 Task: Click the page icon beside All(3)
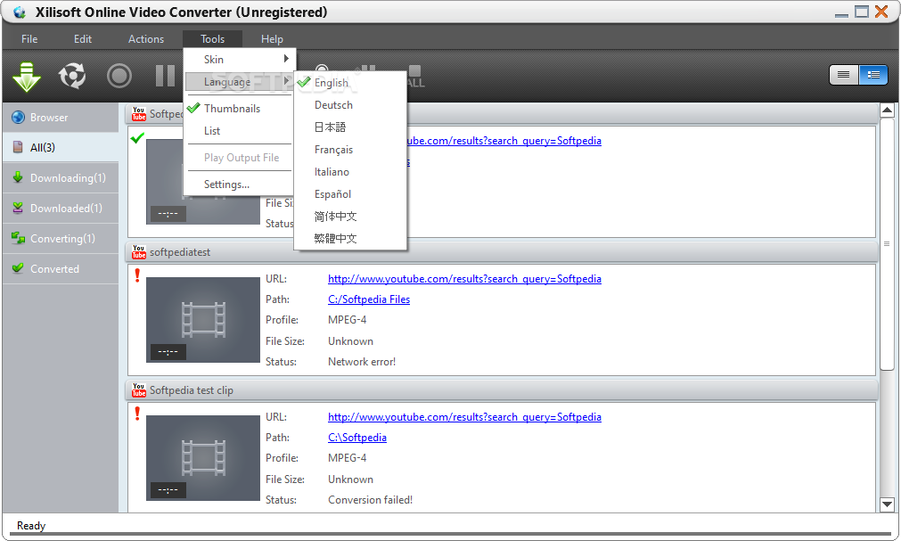[x=18, y=147]
